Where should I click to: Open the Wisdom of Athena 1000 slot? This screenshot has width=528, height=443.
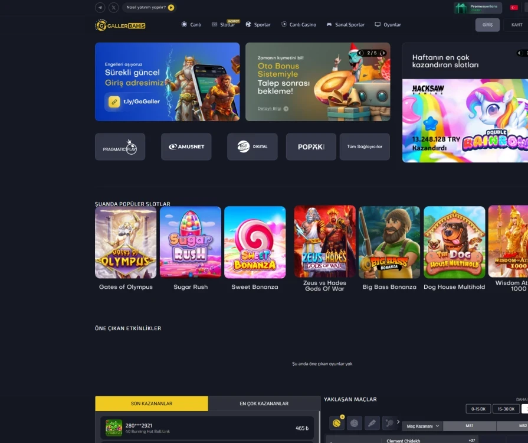508,242
